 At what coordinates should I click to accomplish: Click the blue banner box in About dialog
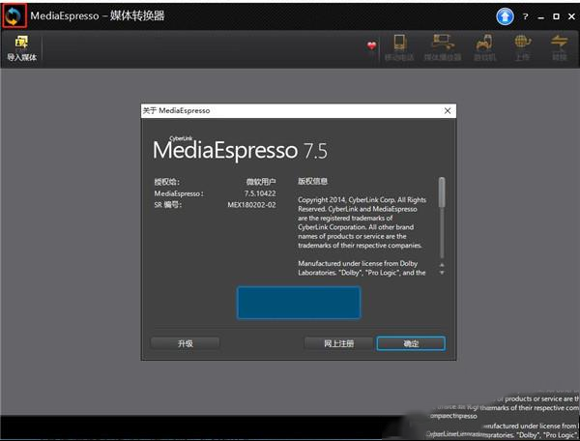[299, 303]
